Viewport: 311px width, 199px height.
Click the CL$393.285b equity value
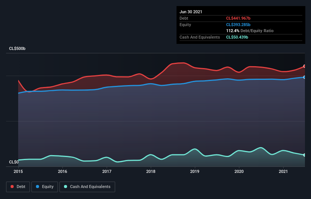tap(238, 25)
